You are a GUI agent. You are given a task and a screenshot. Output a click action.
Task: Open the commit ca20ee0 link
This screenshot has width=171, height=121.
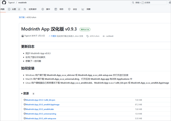tap(110, 36)
